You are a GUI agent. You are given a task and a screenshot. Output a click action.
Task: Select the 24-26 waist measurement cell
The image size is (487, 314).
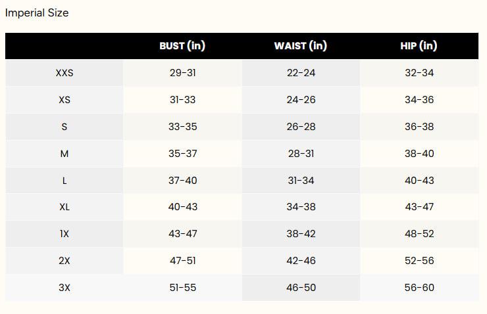[x=301, y=100]
